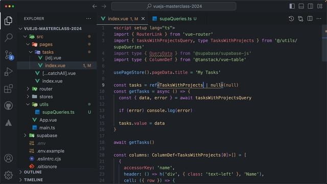Image resolution: width=327 pixels, height=184 pixels.
Task: Click the EXPLORER panel title
Action: 34,18
